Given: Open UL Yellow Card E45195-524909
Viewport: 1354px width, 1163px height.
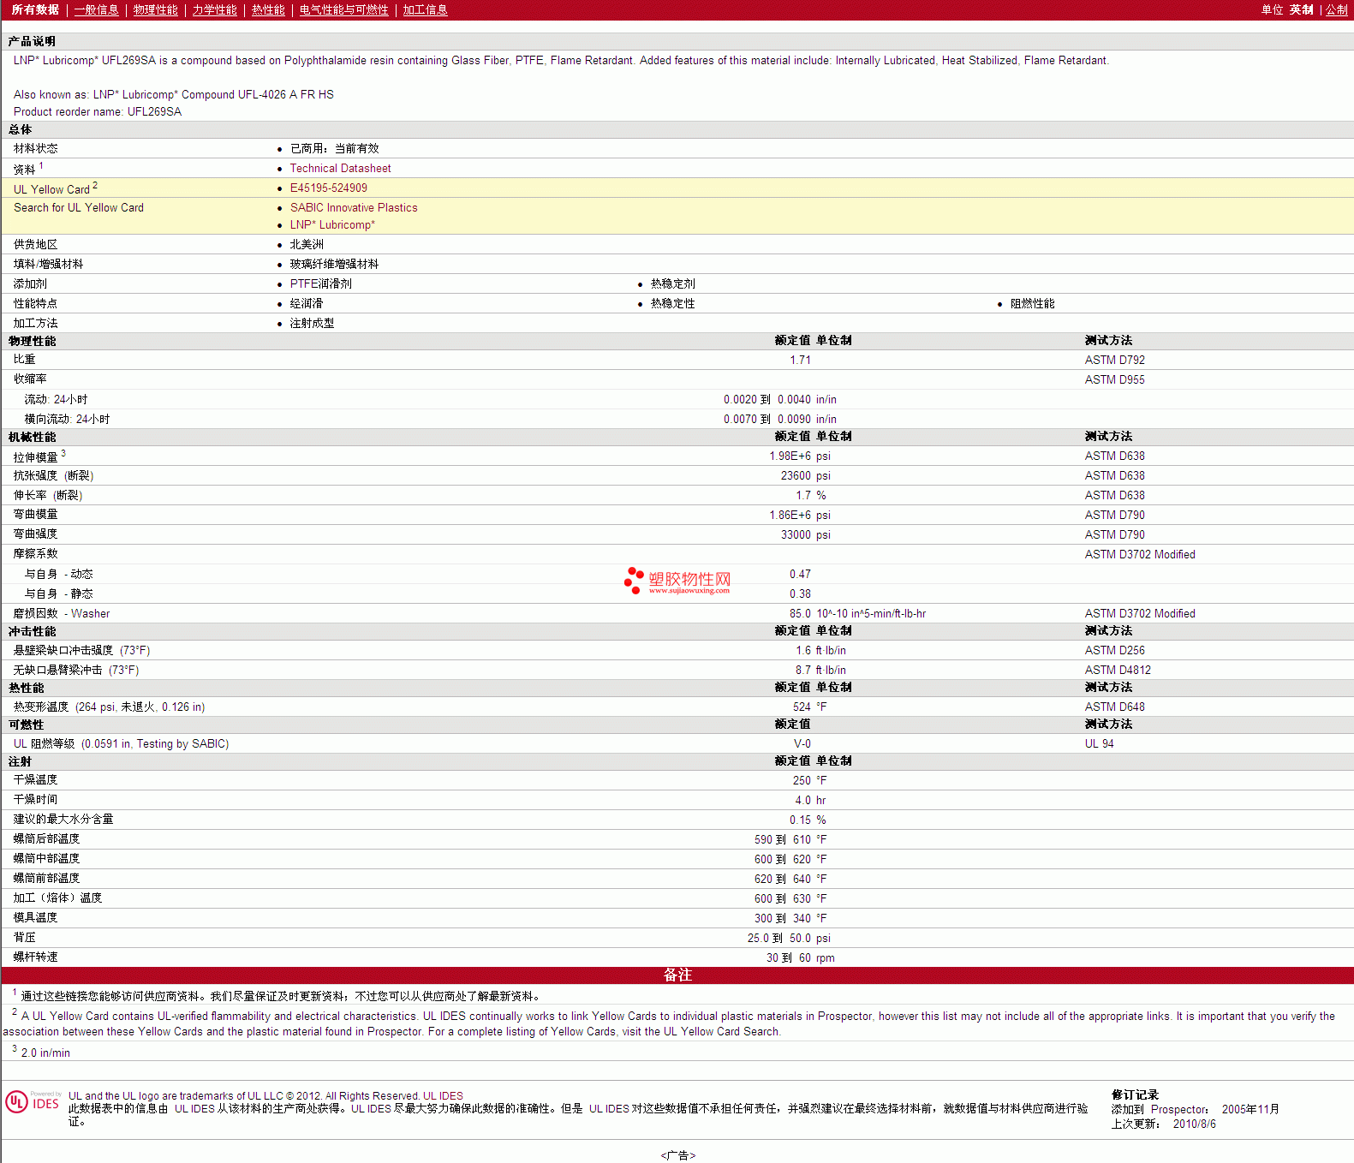Looking at the screenshot, I should pos(328,188).
